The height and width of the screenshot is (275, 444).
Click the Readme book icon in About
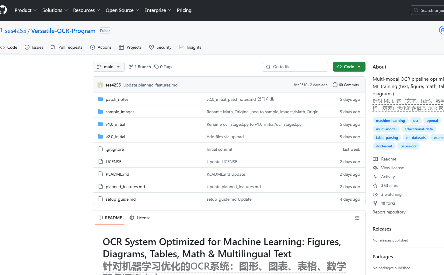tap(375, 159)
